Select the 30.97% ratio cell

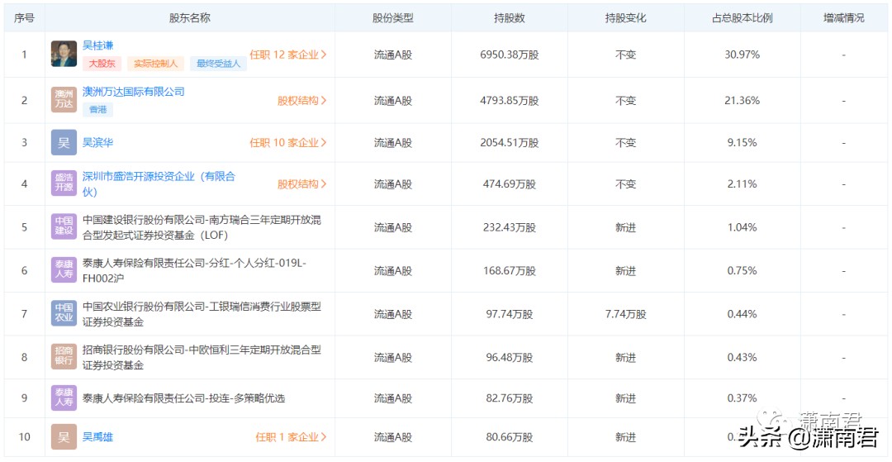tap(743, 55)
